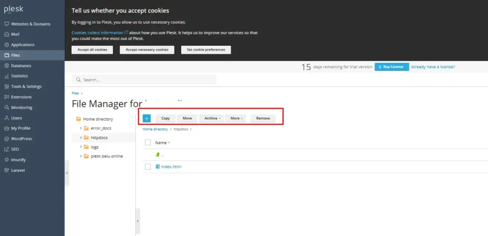Expand the error_docs folder chevron
This screenshot has width=488, height=236.
point(81,128)
